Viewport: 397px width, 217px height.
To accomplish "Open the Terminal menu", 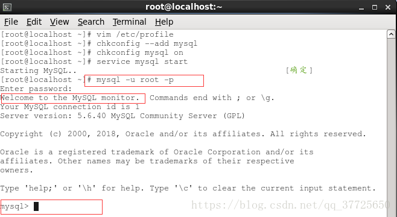I will [x=129, y=22].
